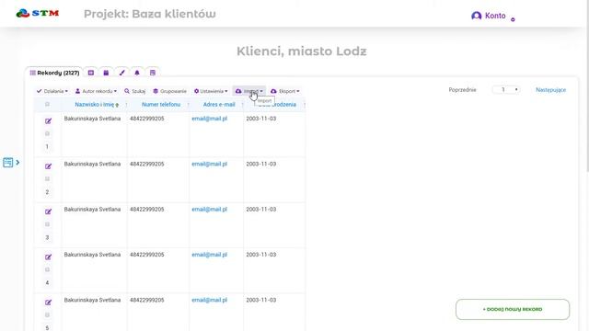Select the checkbox of record 3
This screenshot has height=331, width=589.
(x=47, y=224)
